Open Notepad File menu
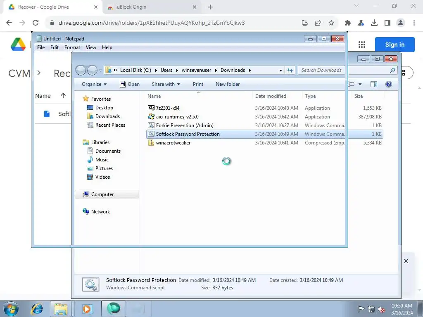 pyautogui.click(x=41, y=47)
